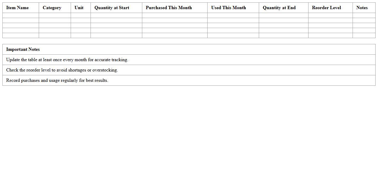Select bottom empty cell under Purchased This Month
Screen dimensions: 378x192
(175, 35)
